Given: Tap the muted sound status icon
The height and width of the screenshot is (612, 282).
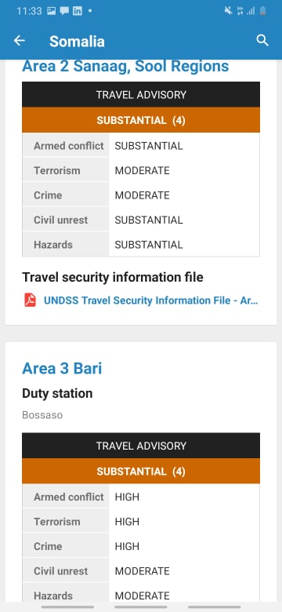Looking at the screenshot, I should [228, 11].
